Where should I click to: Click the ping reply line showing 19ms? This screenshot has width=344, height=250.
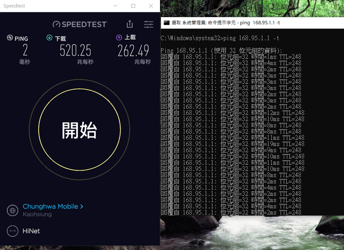point(233,144)
